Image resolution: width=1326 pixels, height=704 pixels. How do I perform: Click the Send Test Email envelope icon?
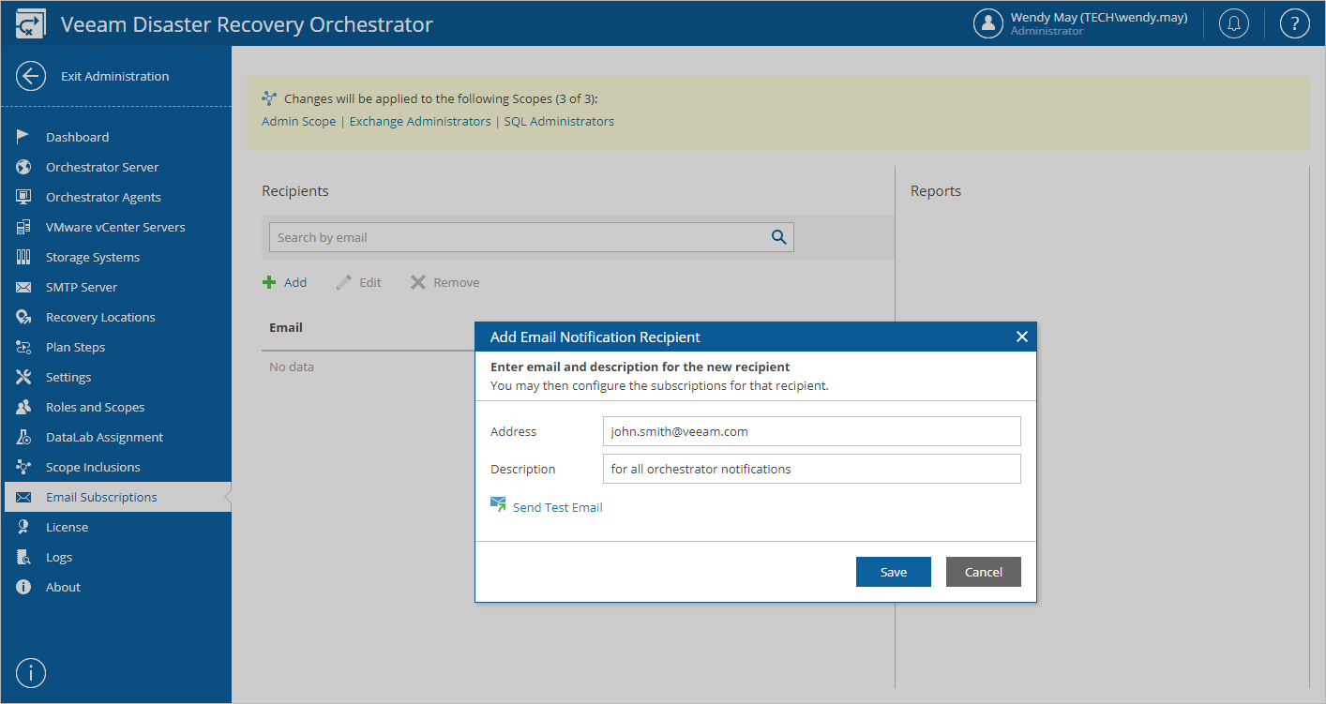[499, 505]
